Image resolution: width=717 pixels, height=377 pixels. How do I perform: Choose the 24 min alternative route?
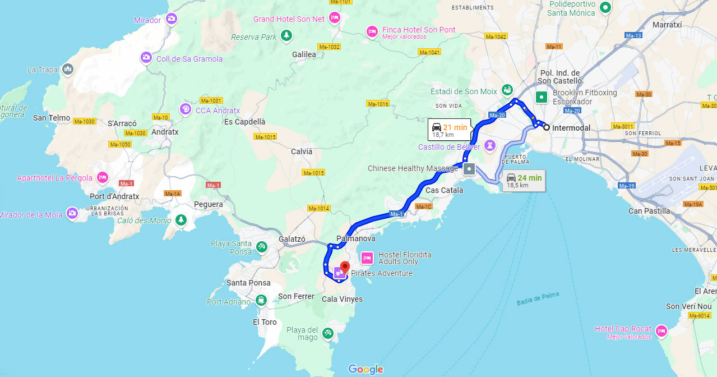pyautogui.click(x=524, y=181)
